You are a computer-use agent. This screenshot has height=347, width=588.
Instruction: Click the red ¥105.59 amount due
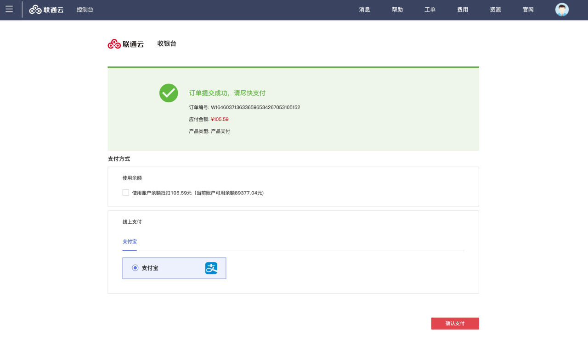220,119
